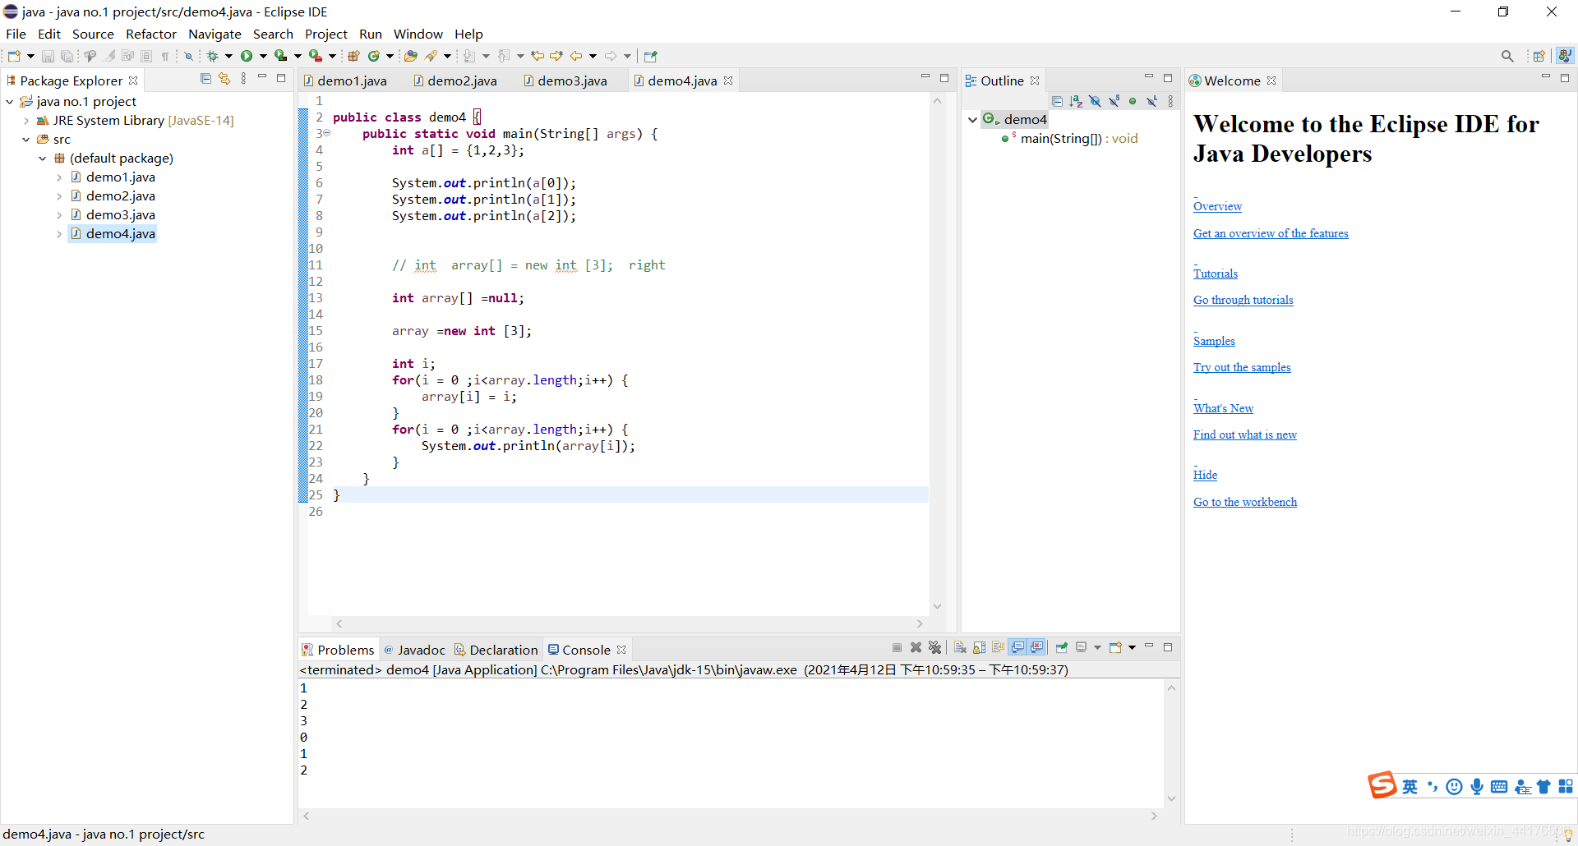Click Try out the samples link
The image size is (1578, 846).
coord(1242,367)
